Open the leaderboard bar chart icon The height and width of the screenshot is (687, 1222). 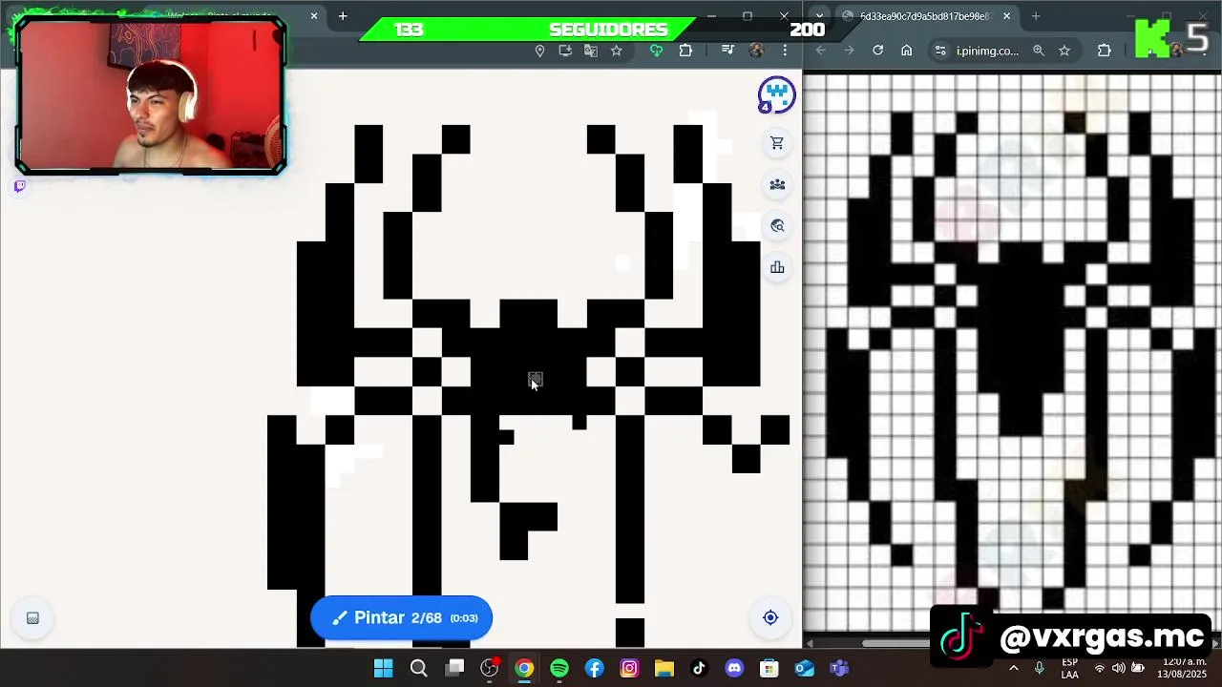pyautogui.click(x=777, y=267)
